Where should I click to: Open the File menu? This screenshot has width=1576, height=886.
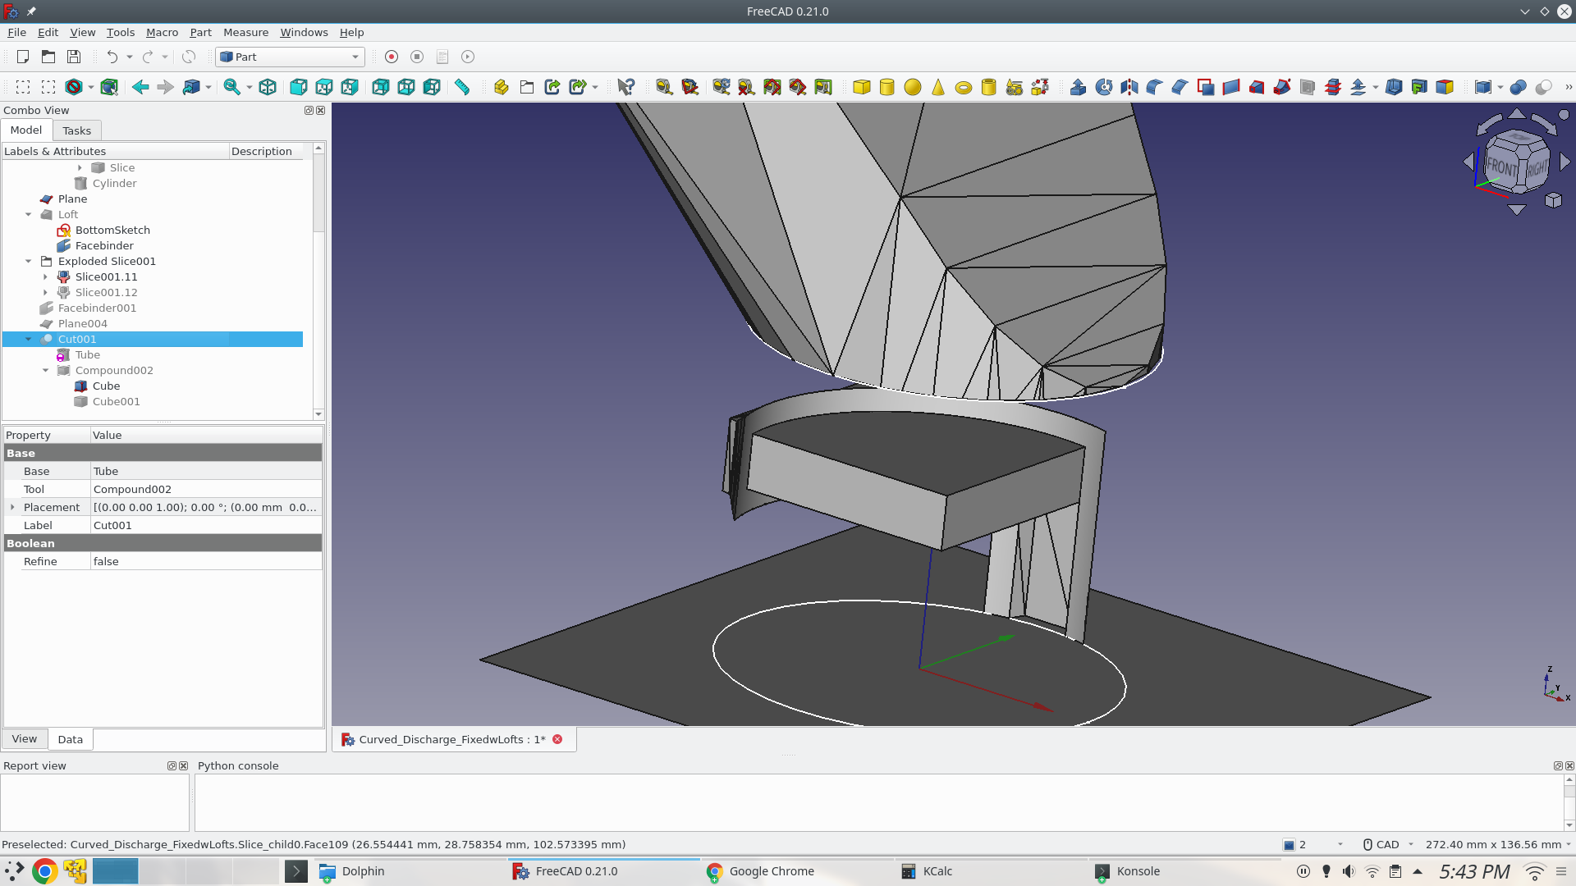click(16, 32)
